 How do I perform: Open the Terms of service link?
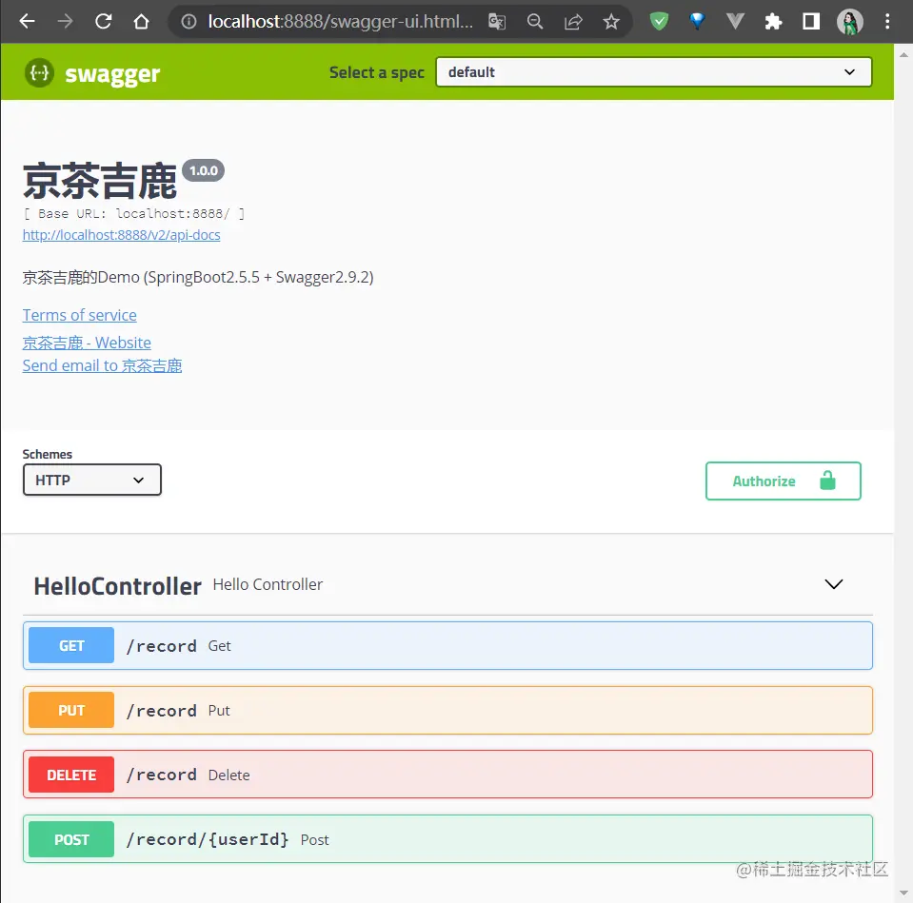tap(79, 315)
